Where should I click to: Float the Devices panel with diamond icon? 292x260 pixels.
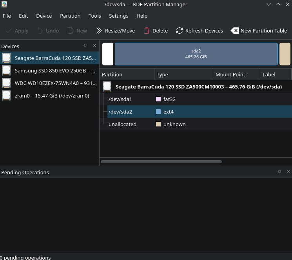[x=85, y=45]
